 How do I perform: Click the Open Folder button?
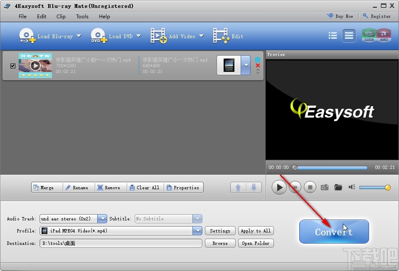point(256,243)
